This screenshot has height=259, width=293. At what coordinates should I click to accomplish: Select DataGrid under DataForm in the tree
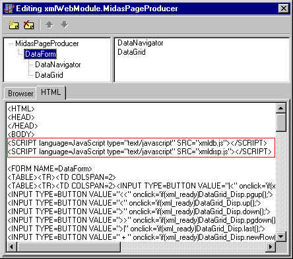pos(49,75)
